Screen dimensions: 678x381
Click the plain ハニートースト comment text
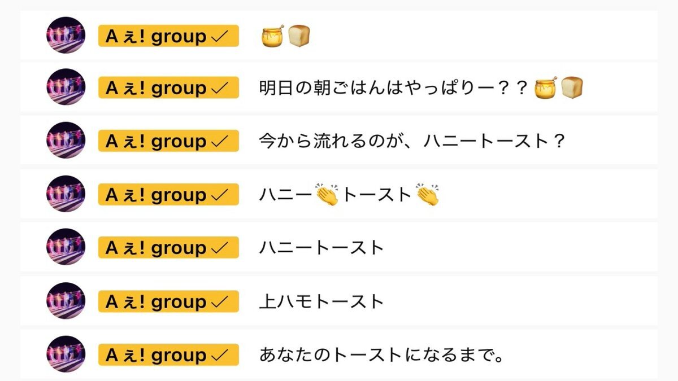click(x=321, y=248)
